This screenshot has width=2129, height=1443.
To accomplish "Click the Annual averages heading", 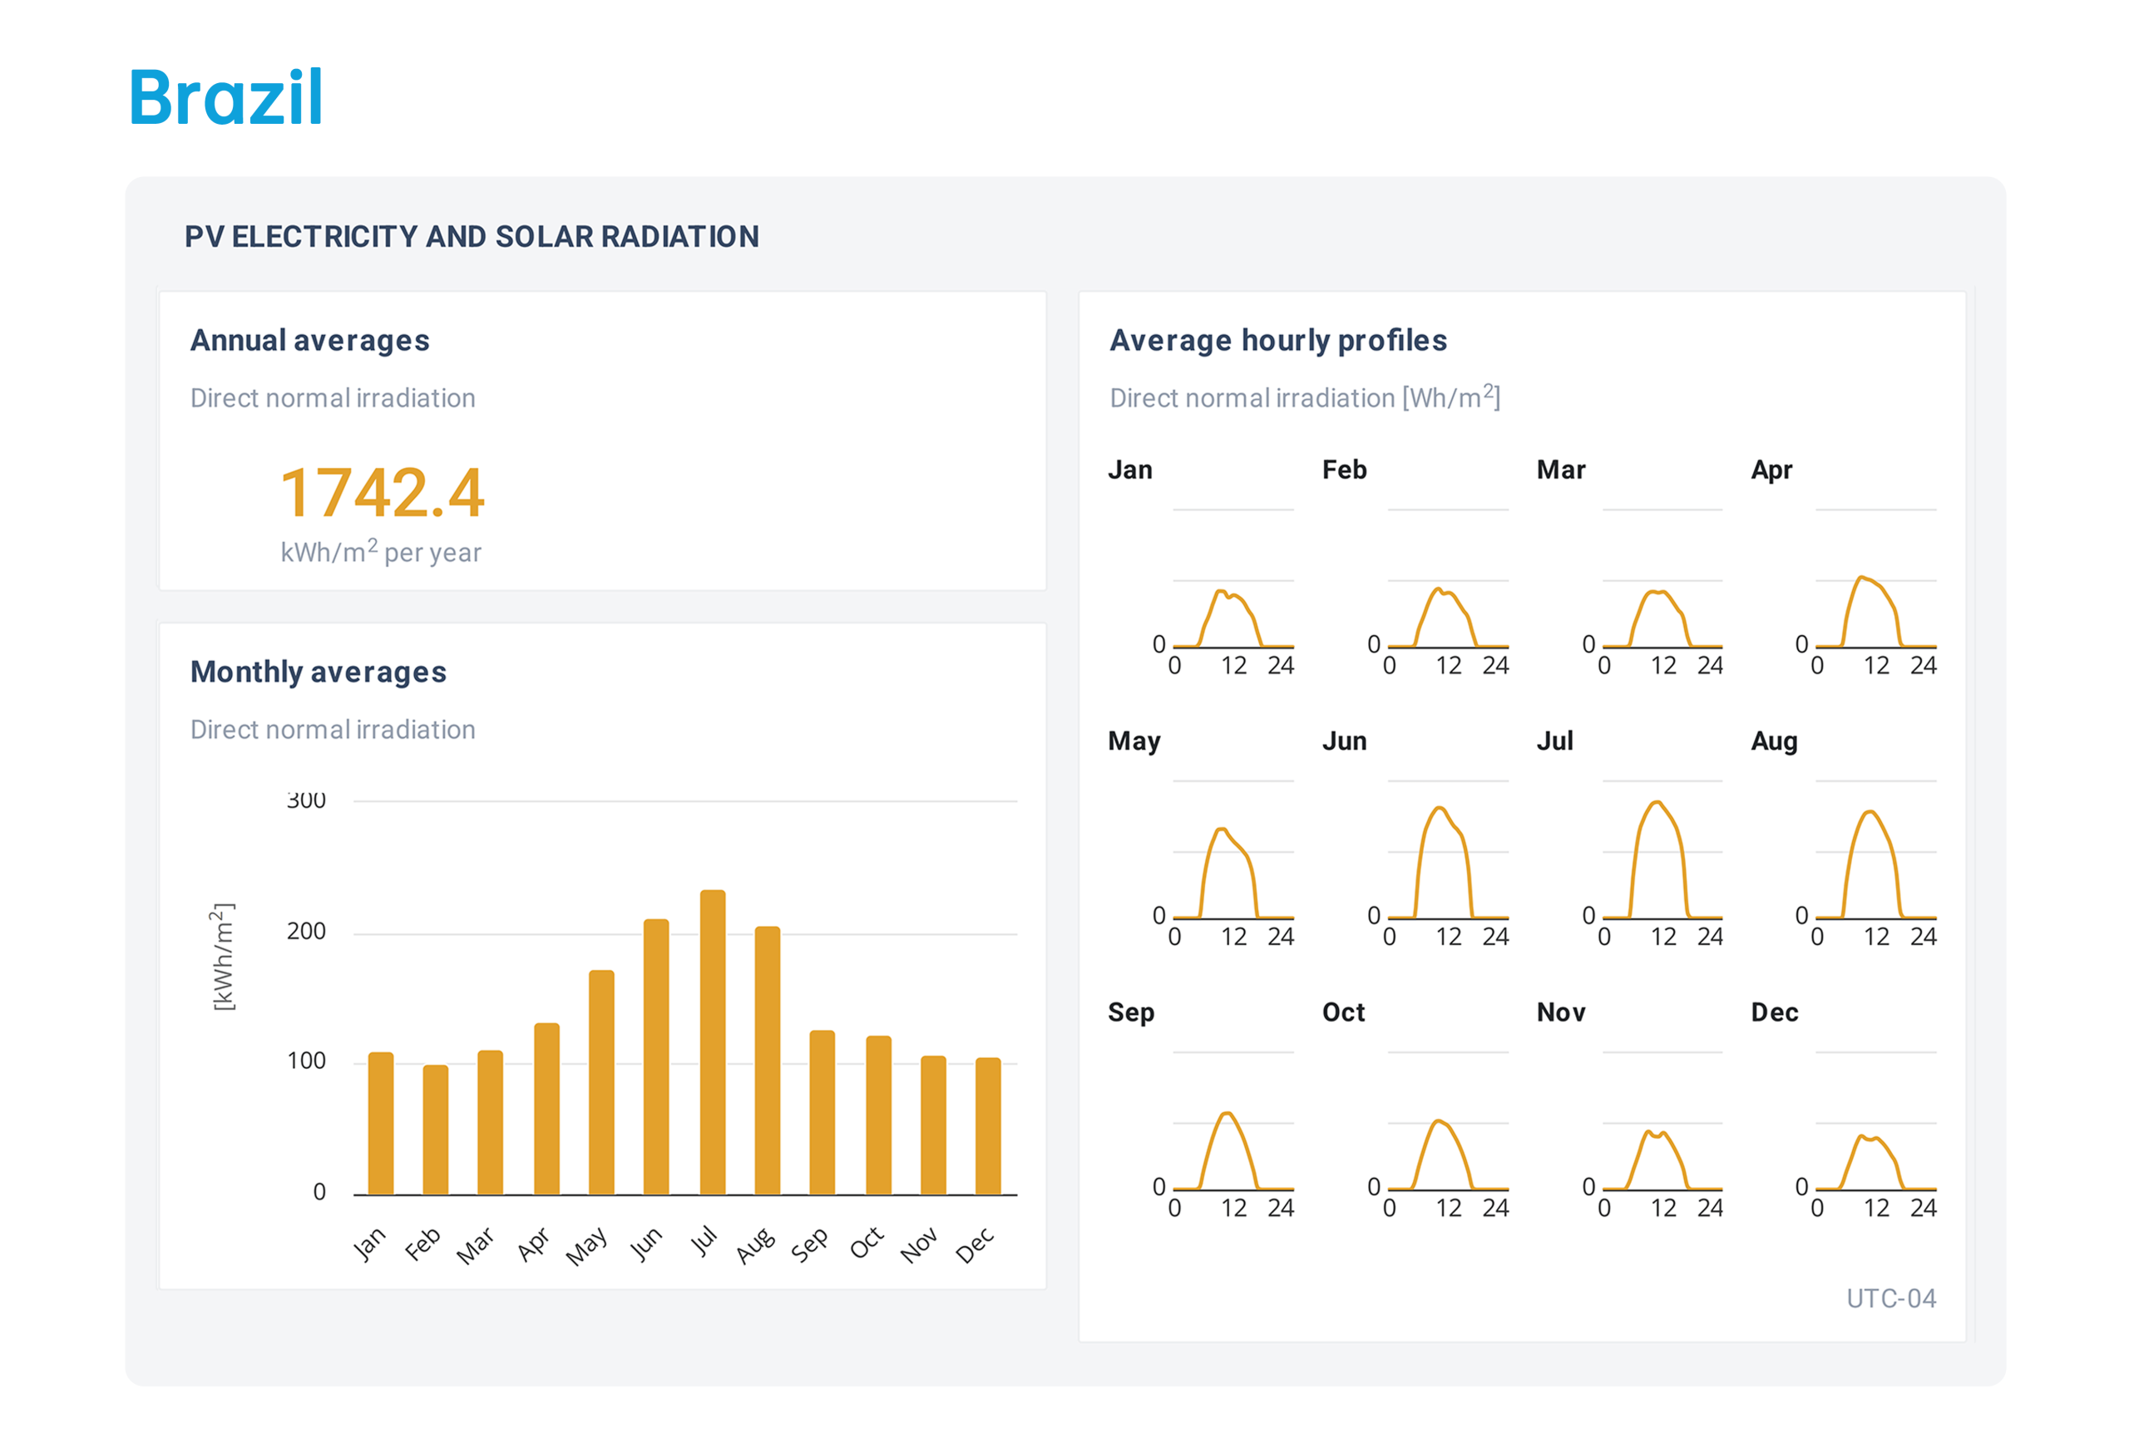I will pos(309,341).
